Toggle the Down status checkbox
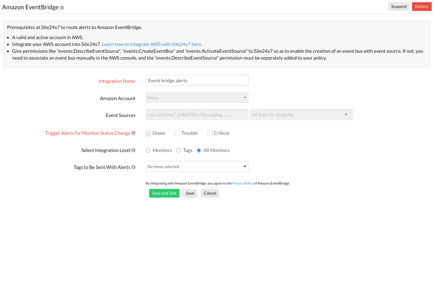Viewport: 435px width, 281px height. pyautogui.click(x=148, y=133)
